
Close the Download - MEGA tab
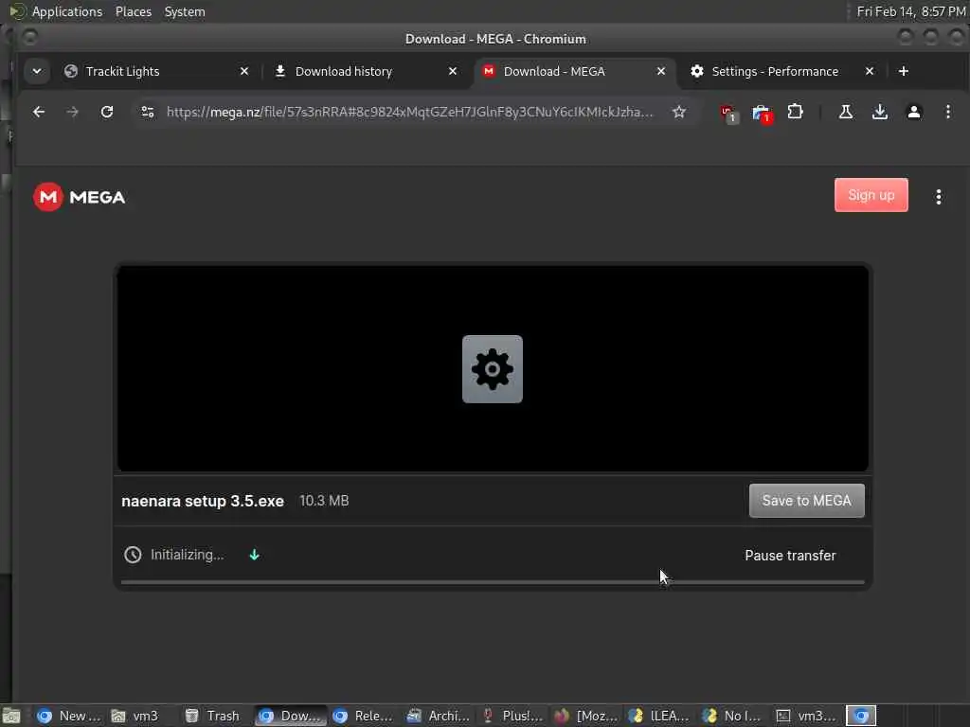(x=661, y=71)
